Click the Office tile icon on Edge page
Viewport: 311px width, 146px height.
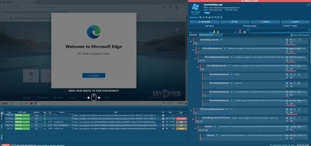[x=31, y=74]
